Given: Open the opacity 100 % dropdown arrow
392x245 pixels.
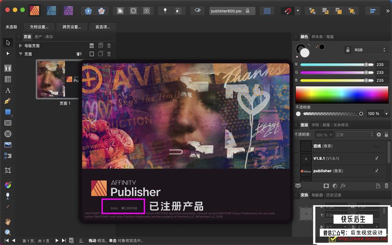Looking at the screenshot, I should click(x=387, y=114).
